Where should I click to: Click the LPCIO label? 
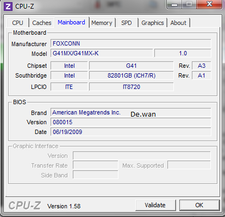click(39, 87)
